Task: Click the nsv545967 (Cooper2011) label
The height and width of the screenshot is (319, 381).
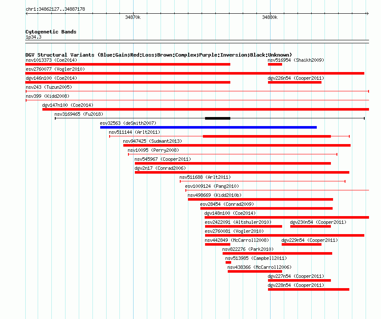Action: click(x=163, y=159)
